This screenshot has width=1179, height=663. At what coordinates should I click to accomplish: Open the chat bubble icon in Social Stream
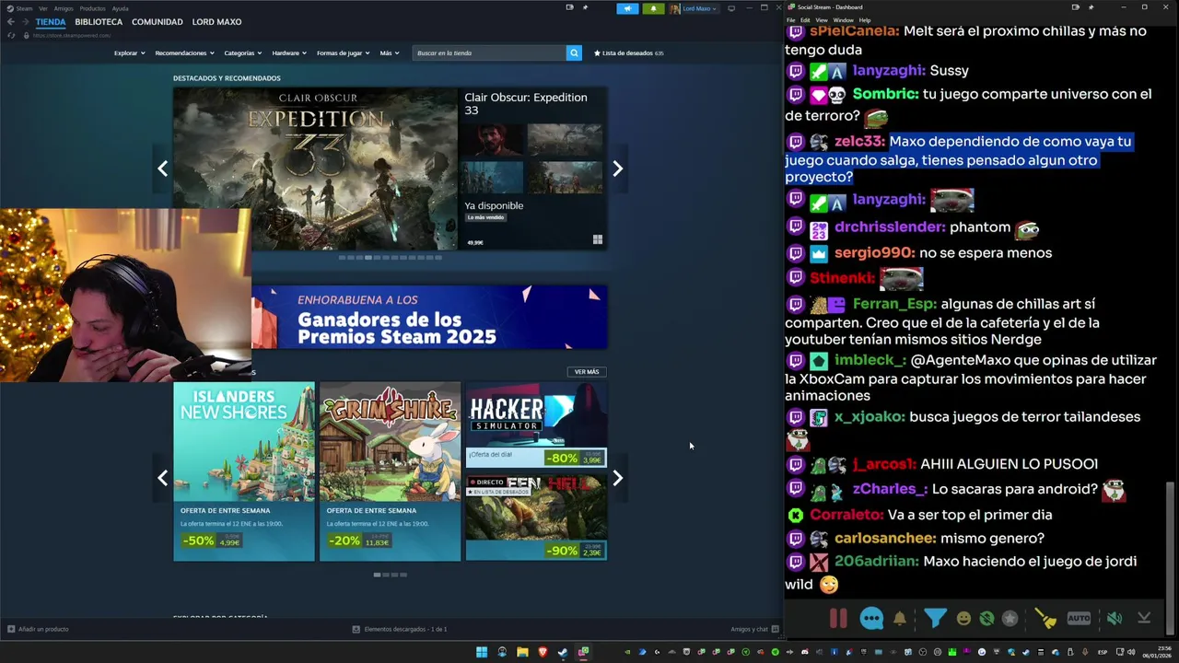click(x=871, y=619)
